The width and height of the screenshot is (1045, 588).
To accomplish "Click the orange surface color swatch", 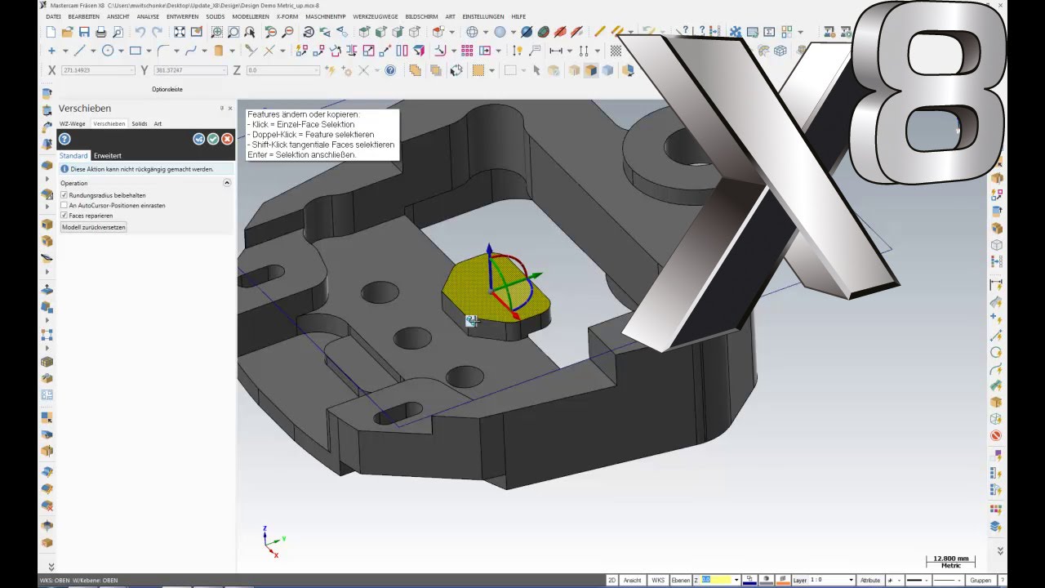I will [x=783, y=580].
